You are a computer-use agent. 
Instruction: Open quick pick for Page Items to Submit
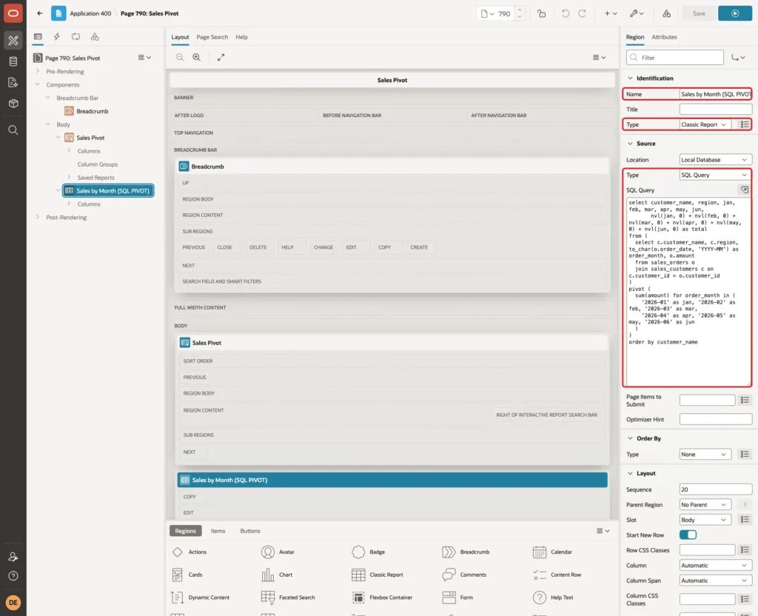tap(745, 400)
